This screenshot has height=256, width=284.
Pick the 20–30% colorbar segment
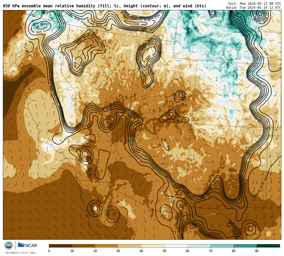pyautogui.click(x=107, y=246)
